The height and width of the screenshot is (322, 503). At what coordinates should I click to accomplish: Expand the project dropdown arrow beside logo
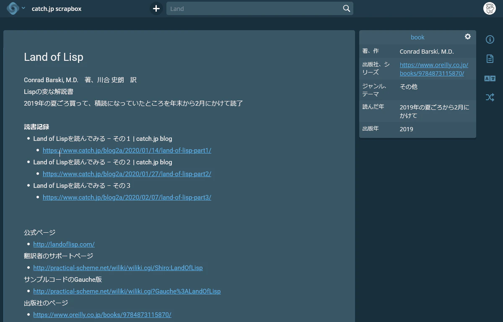pos(23,8)
